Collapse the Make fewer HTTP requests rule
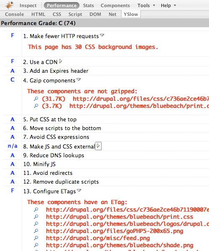 click(x=102, y=36)
